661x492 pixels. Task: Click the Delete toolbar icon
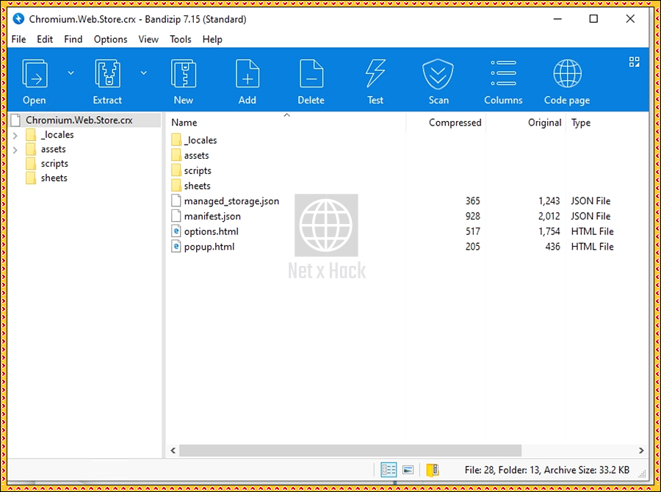click(311, 73)
